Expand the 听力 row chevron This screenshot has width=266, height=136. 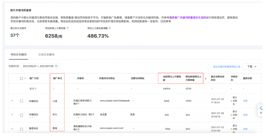12,115
